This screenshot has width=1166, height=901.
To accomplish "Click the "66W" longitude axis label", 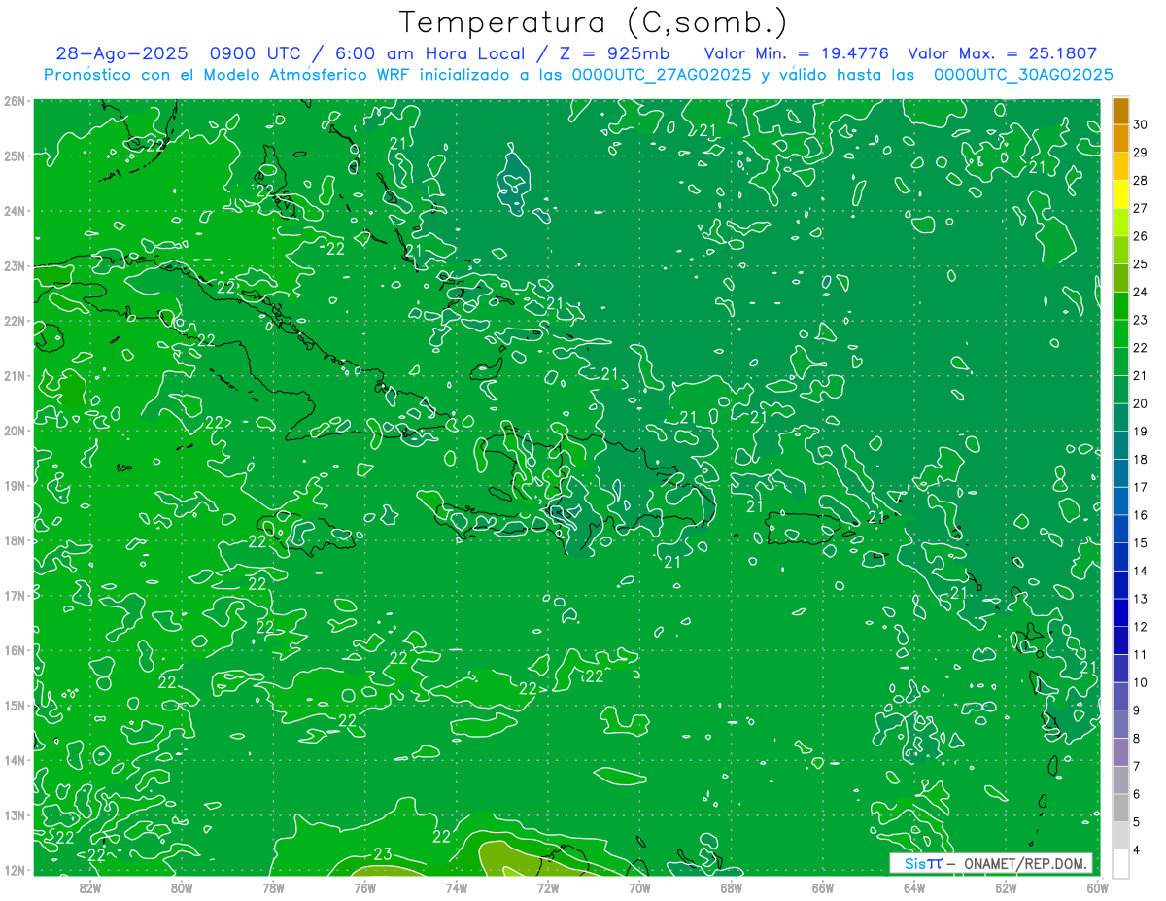I will 823,887.
